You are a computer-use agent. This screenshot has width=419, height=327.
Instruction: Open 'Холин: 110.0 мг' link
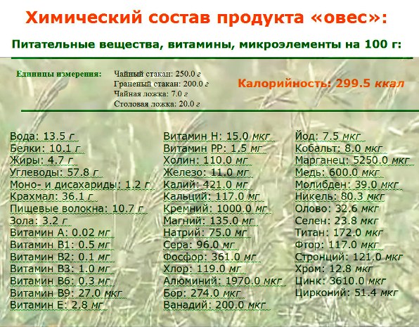tap(206, 160)
